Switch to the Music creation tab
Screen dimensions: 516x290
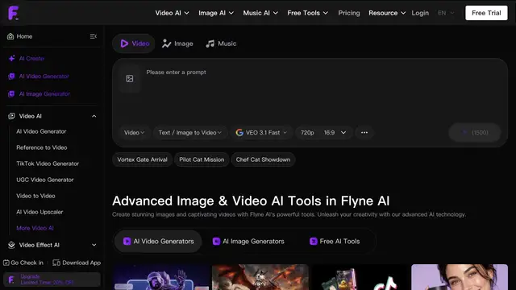pos(221,43)
